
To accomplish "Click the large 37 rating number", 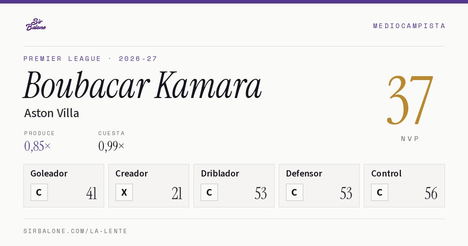I will (409, 100).
